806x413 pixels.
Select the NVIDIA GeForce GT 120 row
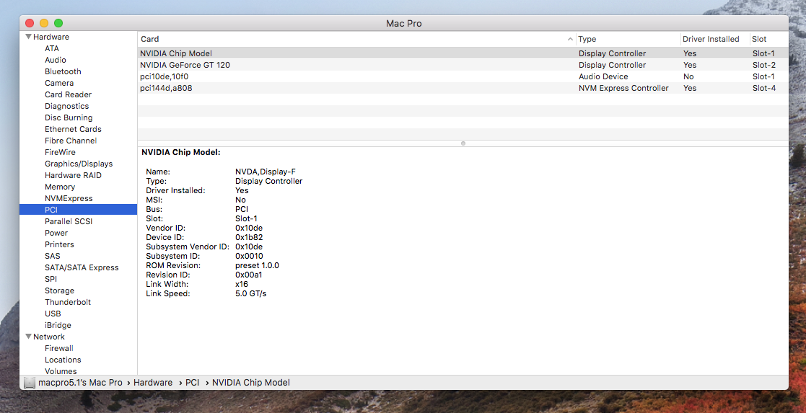[x=463, y=66]
